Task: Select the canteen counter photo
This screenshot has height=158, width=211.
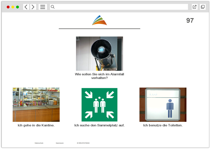Action: (x=36, y=105)
